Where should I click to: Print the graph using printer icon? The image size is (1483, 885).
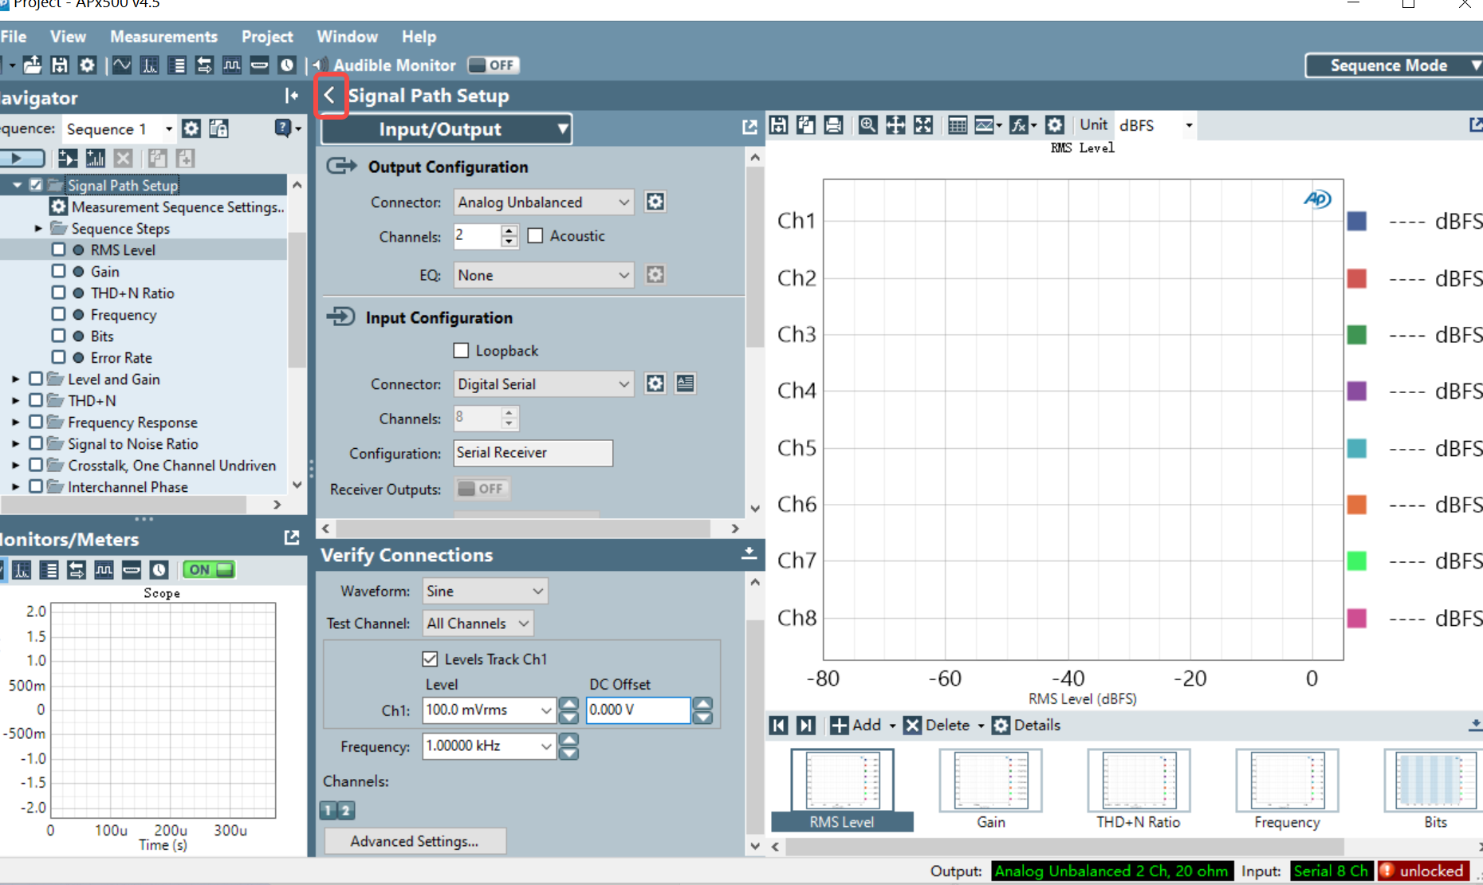(x=833, y=125)
